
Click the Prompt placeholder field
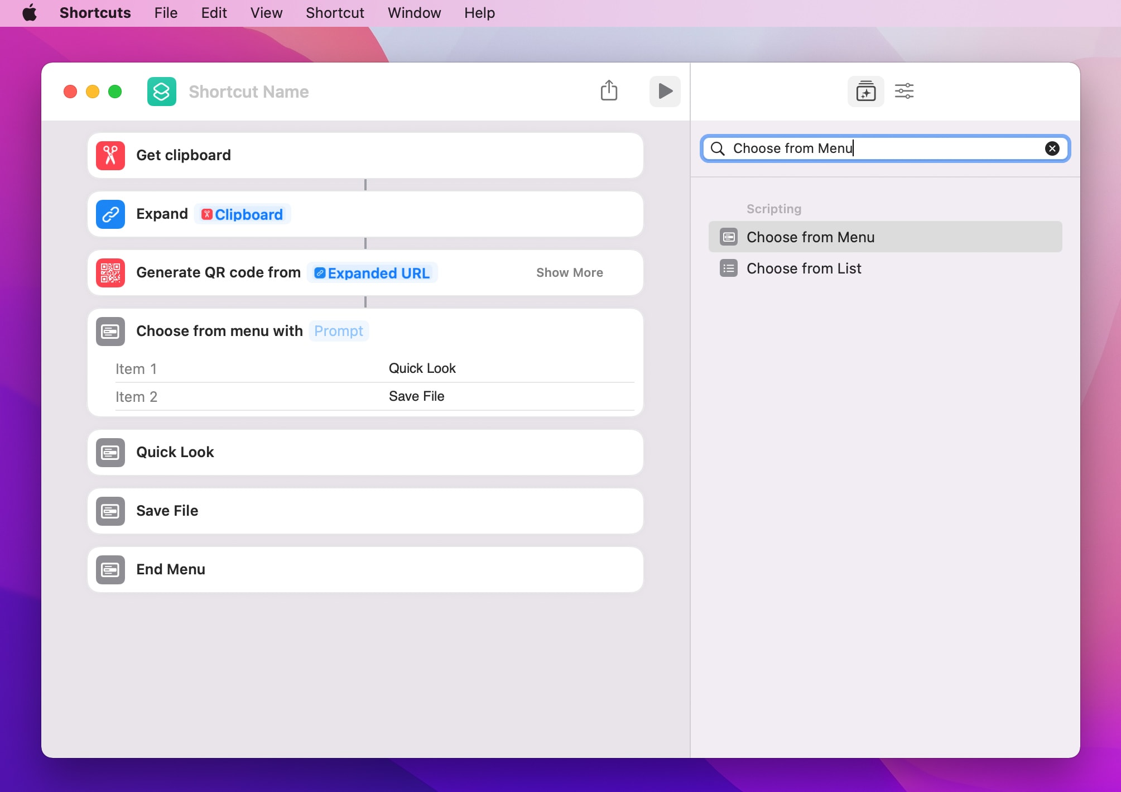coord(338,331)
